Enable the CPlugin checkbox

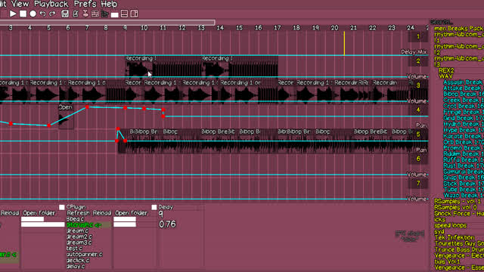(x=62, y=207)
